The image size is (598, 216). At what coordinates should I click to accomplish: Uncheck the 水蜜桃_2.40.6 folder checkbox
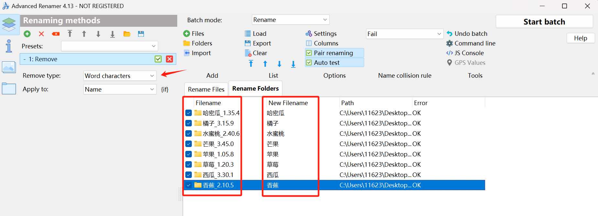click(189, 133)
